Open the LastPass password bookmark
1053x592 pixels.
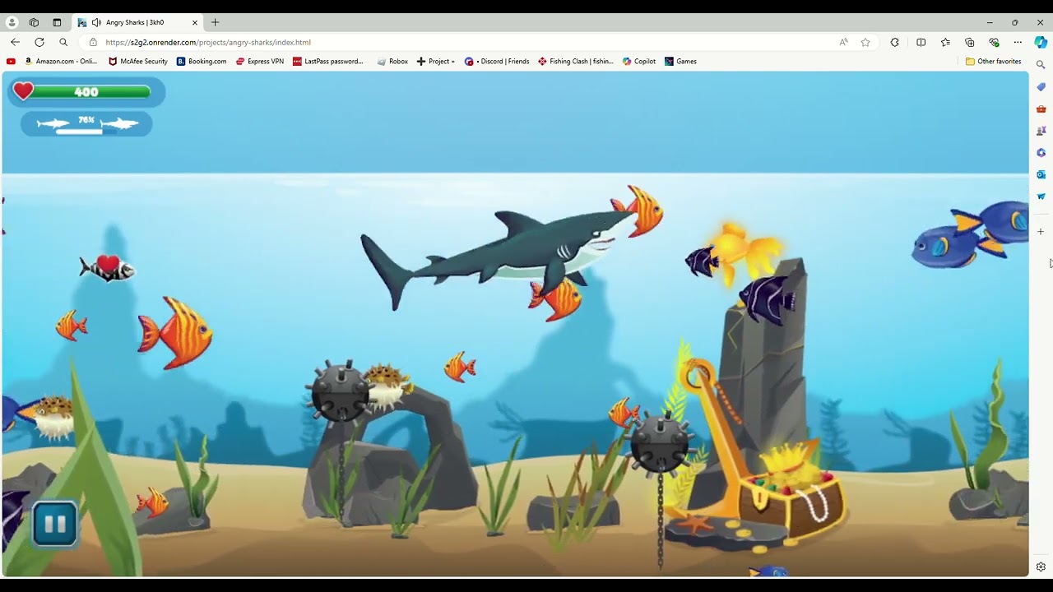pyautogui.click(x=328, y=61)
